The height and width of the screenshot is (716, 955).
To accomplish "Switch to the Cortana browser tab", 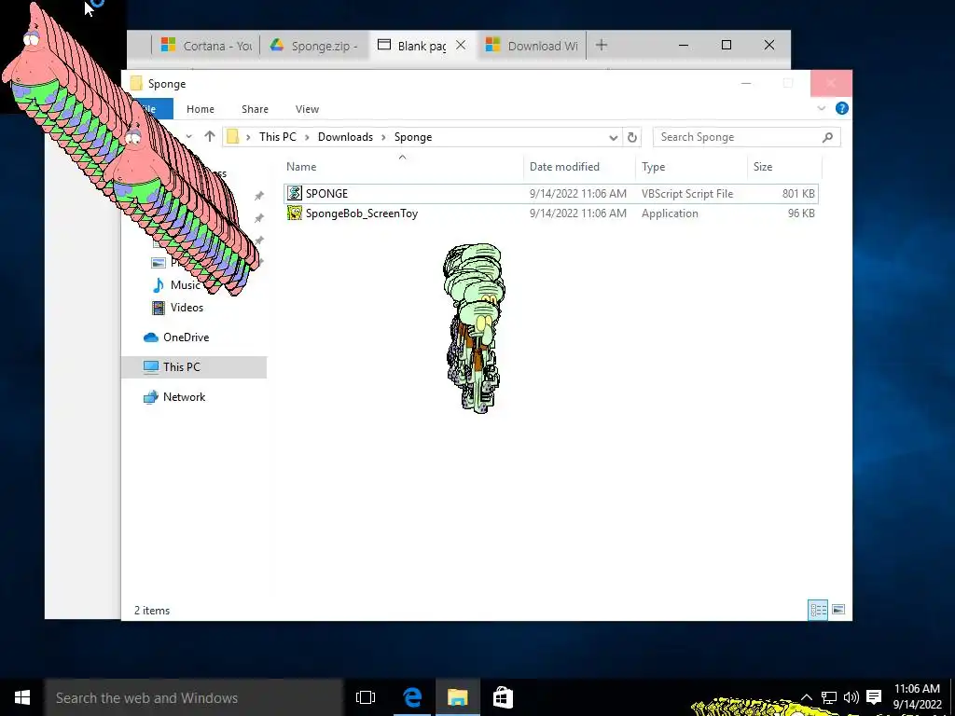I will tap(207, 46).
